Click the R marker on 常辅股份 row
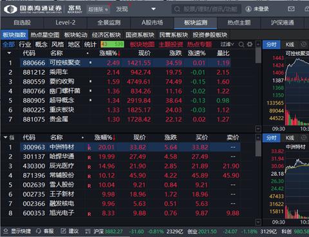309x237 pixels. pyautogui.click(x=89, y=176)
